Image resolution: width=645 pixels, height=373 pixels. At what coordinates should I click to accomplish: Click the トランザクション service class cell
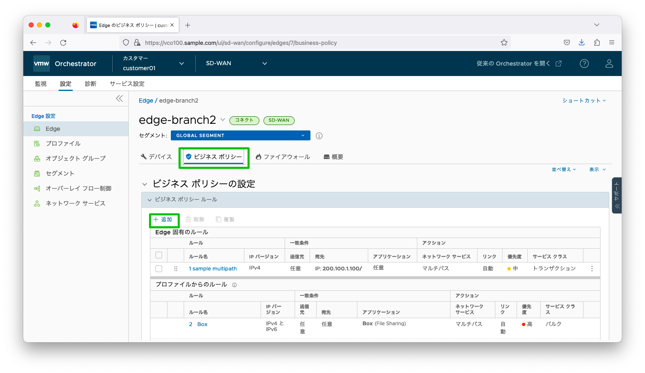(554, 269)
